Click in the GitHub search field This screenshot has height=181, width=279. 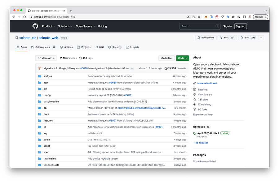pyautogui.click(x=198, y=26)
